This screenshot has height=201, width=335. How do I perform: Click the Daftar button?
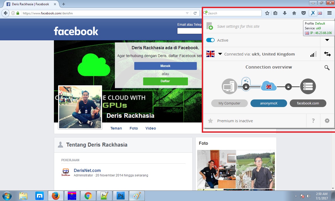[165, 81]
